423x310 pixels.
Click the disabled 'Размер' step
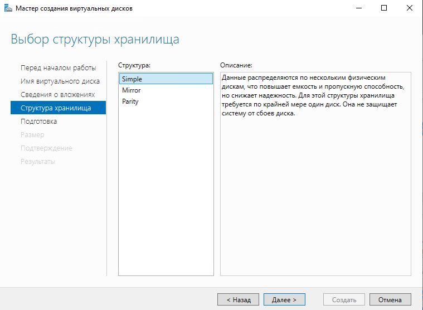[32, 134]
